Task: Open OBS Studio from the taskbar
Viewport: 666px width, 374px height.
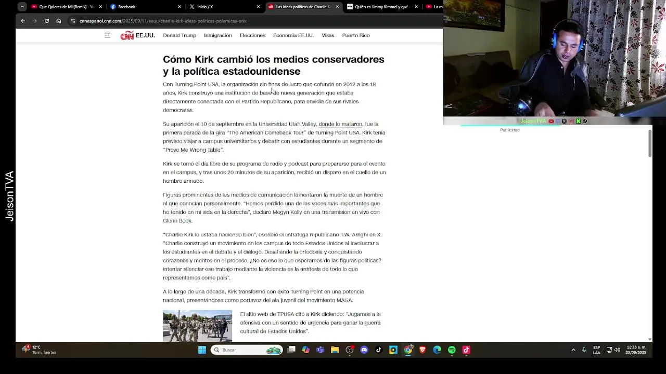Action: pos(350,350)
